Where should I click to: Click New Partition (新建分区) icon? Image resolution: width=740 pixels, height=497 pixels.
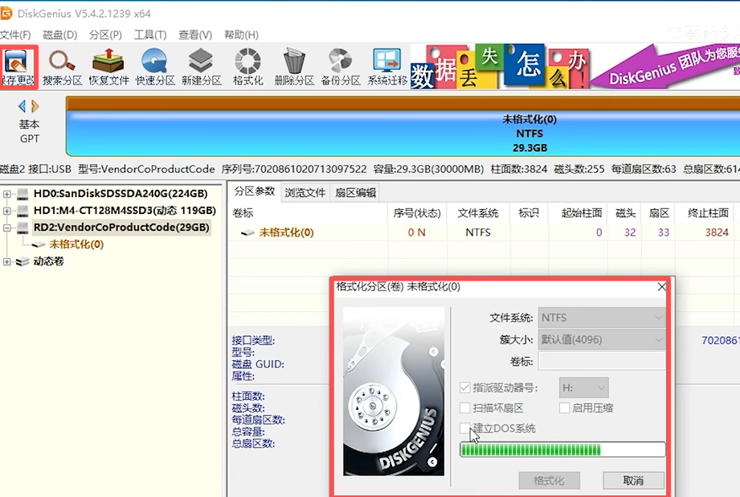point(201,67)
